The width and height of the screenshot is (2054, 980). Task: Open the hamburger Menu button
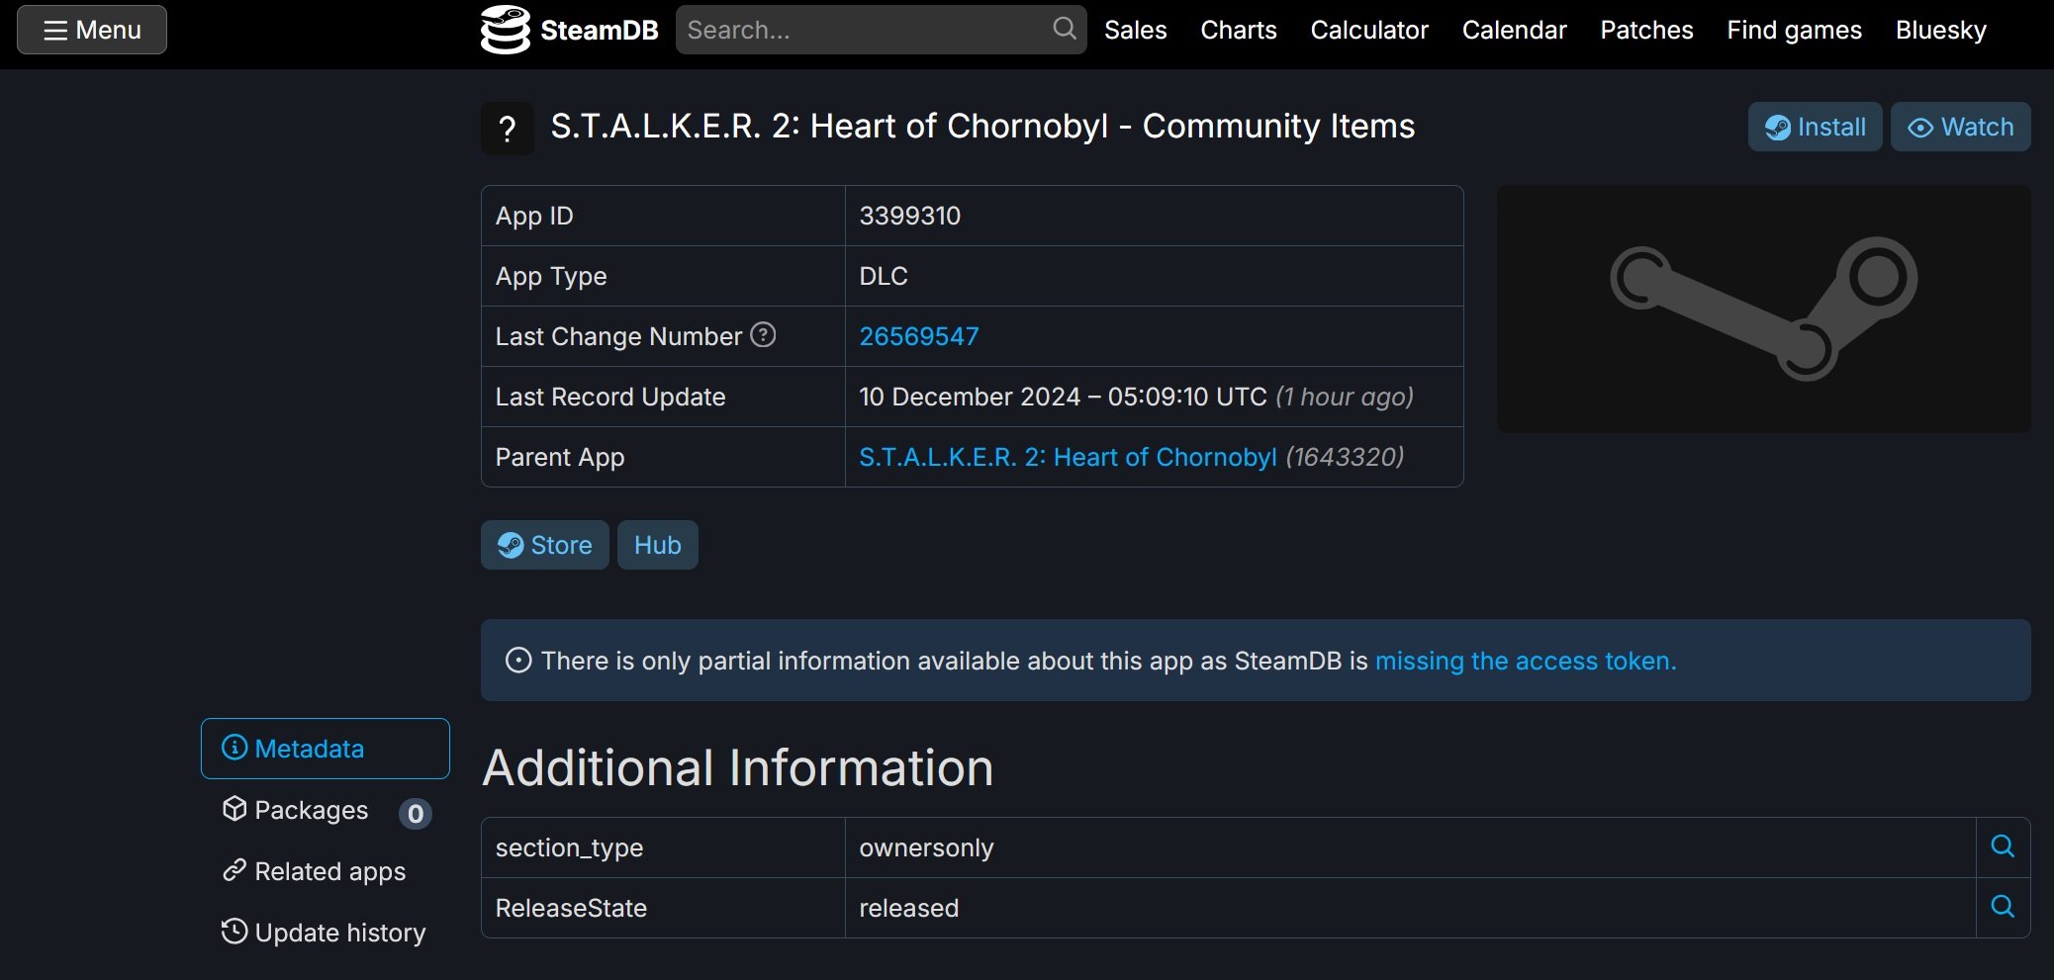(92, 30)
